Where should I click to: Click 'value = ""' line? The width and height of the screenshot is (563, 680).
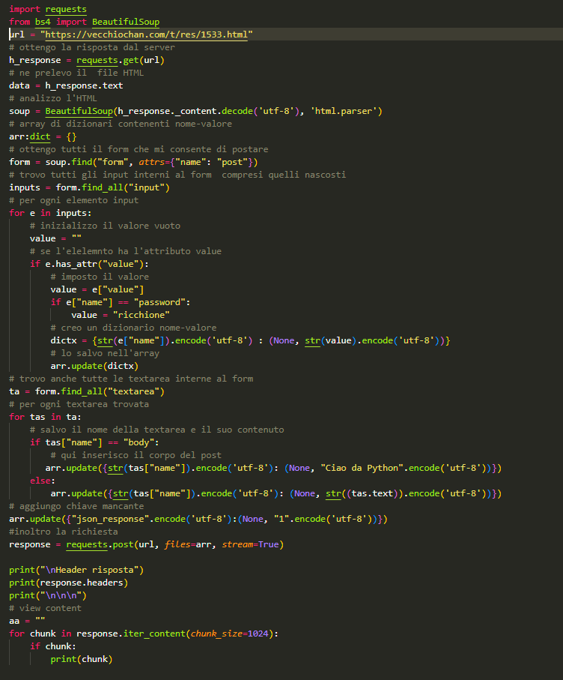coord(55,238)
